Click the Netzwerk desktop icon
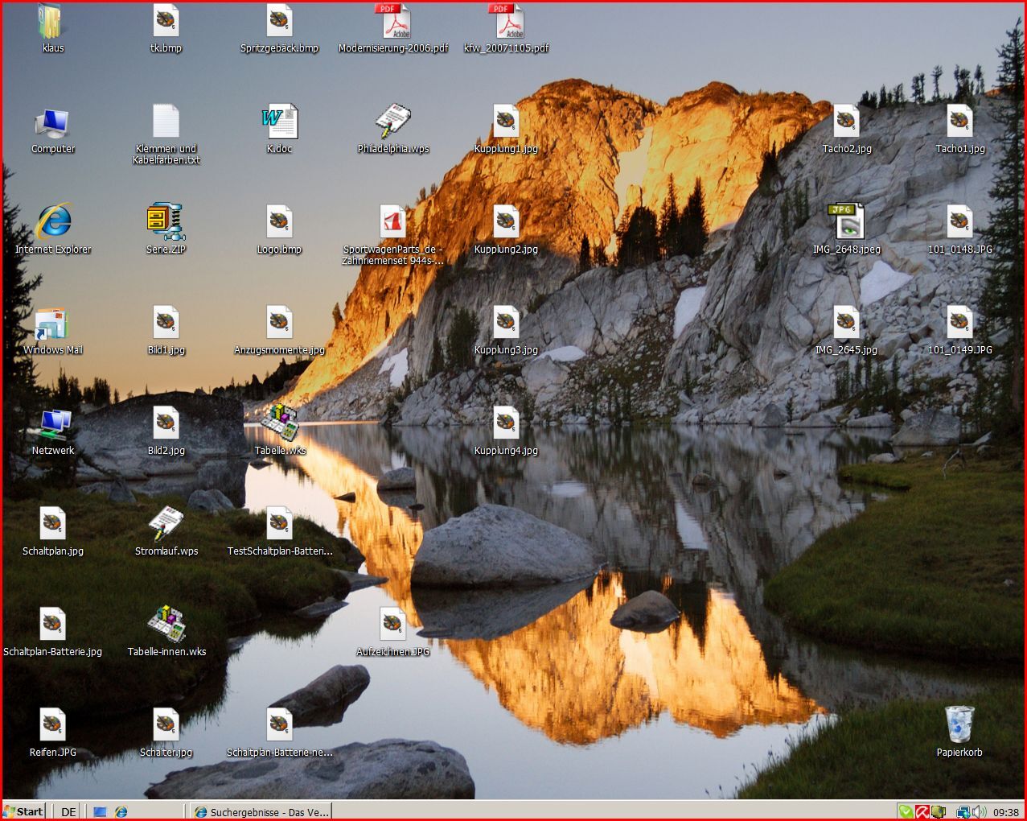Image resolution: width=1027 pixels, height=821 pixels. click(x=53, y=423)
